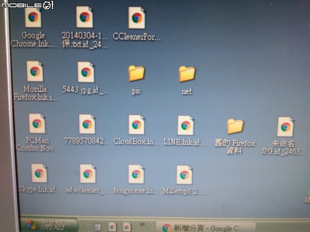Select the 未命名.JPG.id_2463 file icon
Viewport: 310px width, 232px height.
click(x=285, y=127)
